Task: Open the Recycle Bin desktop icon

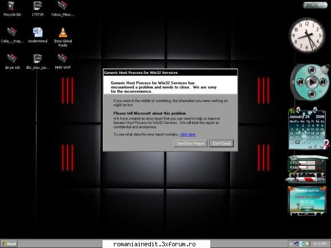Action: 11,9
